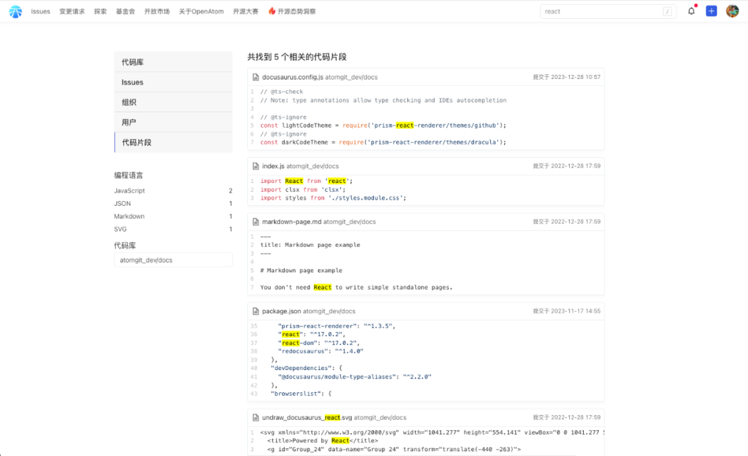Click file icon for package.json

[x=256, y=311]
